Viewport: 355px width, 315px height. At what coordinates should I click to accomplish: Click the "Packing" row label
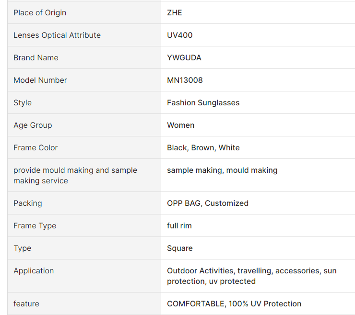coord(28,203)
